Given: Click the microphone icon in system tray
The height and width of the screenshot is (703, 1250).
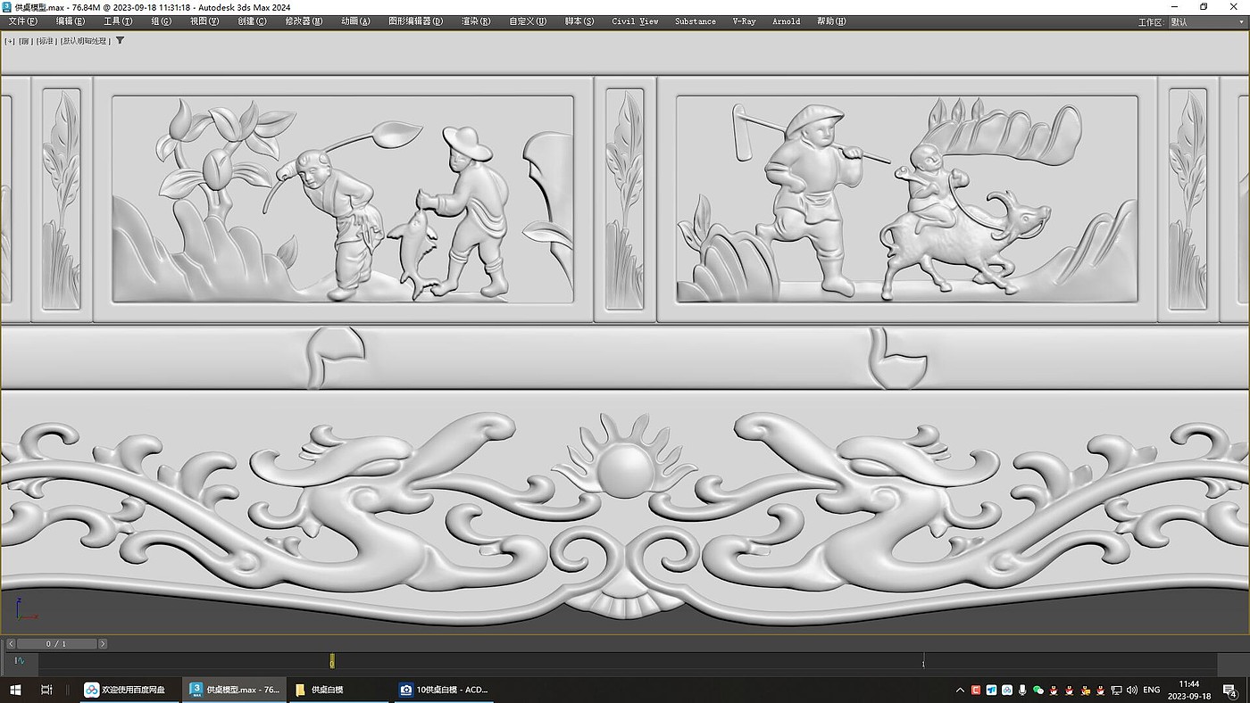Looking at the screenshot, I should click(1022, 690).
